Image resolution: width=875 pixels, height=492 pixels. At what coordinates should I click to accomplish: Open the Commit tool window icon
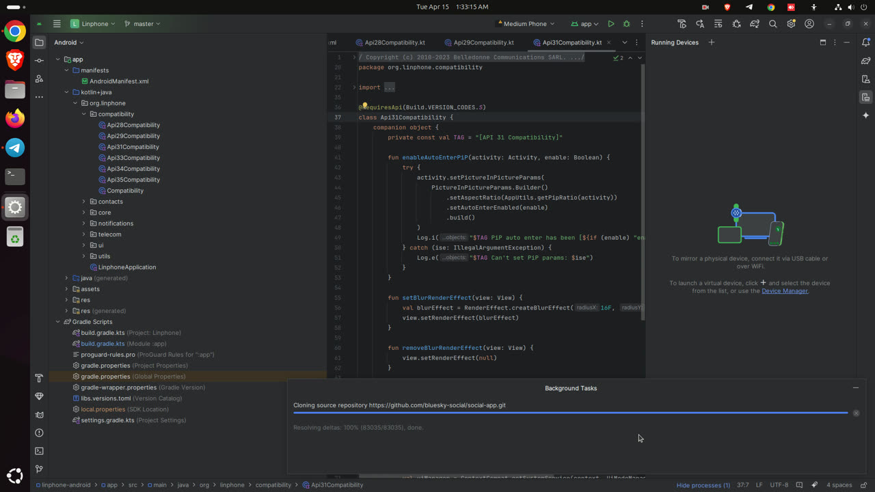click(39, 61)
